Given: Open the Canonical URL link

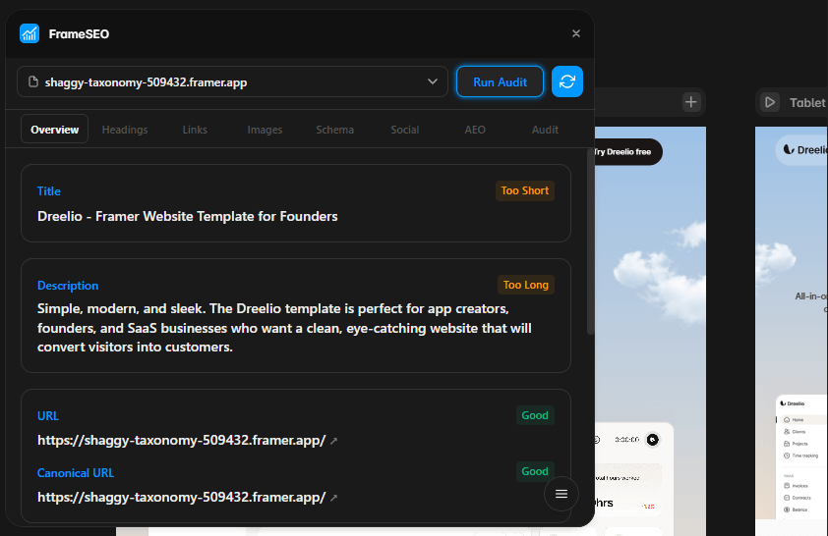Looking at the screenshot, I should tap(182, 497).
